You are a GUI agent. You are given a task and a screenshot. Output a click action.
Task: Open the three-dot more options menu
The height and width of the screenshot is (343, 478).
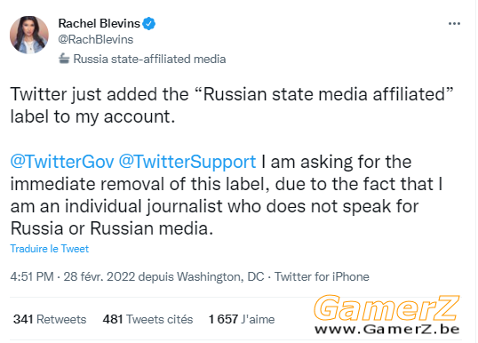click(x=454, y=23)
